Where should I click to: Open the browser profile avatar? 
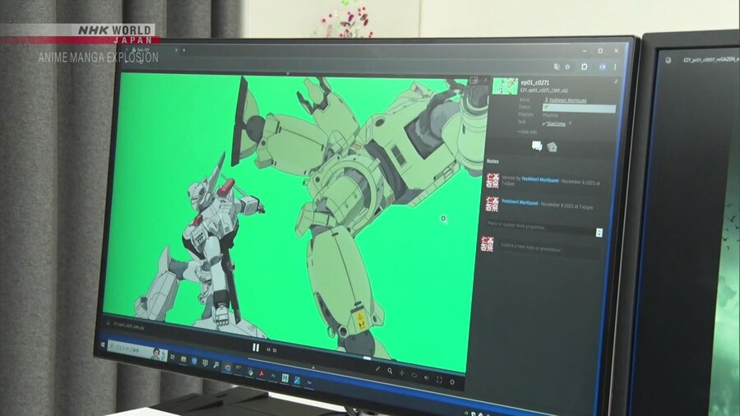click(x=603, y=67)
